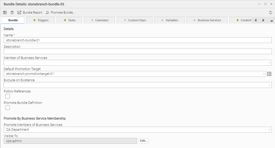
Task: Check the Promote Bundle Definition box
Action: (x=7, y=108)
